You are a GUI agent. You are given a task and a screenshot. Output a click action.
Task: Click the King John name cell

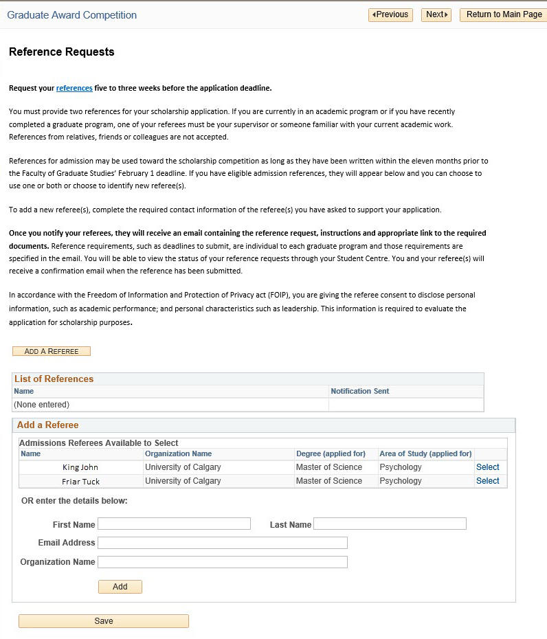point(80,467)
